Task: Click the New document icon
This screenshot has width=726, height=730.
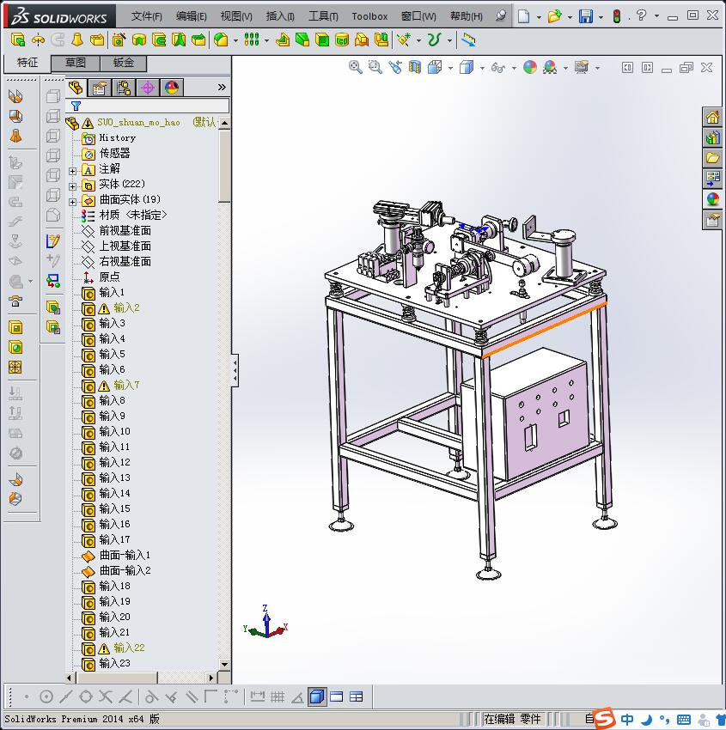Action: tap(524, 16)
